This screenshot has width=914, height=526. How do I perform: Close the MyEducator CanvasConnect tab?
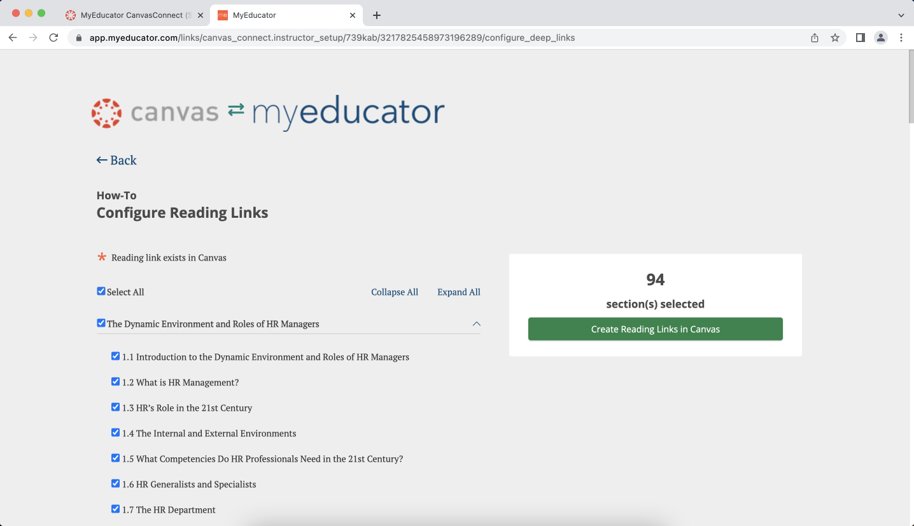tap(200, 15)
